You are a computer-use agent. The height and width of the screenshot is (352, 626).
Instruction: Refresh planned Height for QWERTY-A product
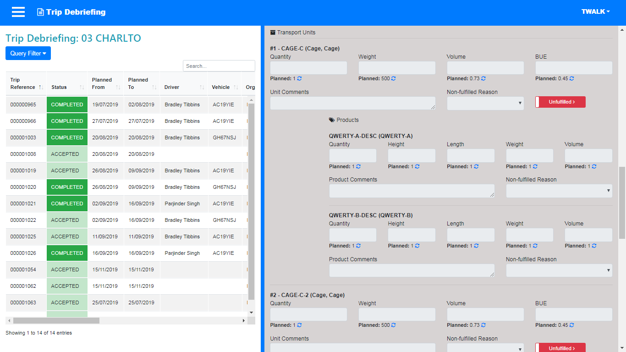(417, 166)
